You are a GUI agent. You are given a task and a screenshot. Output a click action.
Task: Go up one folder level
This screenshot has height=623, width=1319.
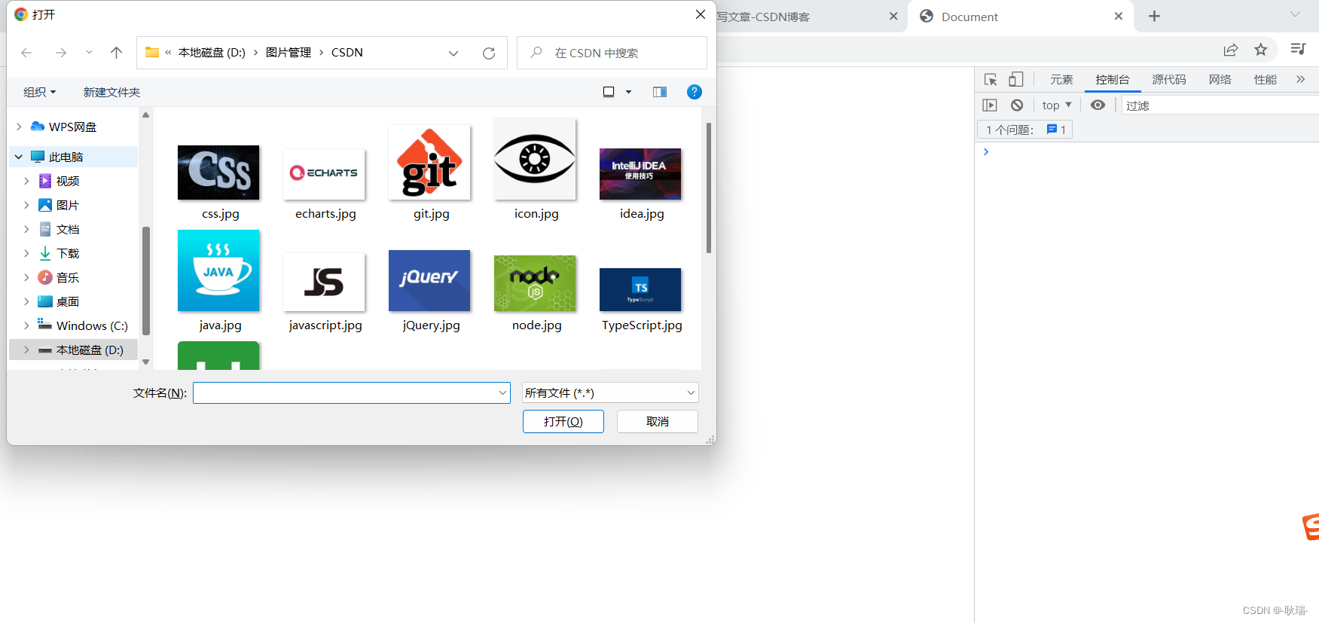(116, 53)
